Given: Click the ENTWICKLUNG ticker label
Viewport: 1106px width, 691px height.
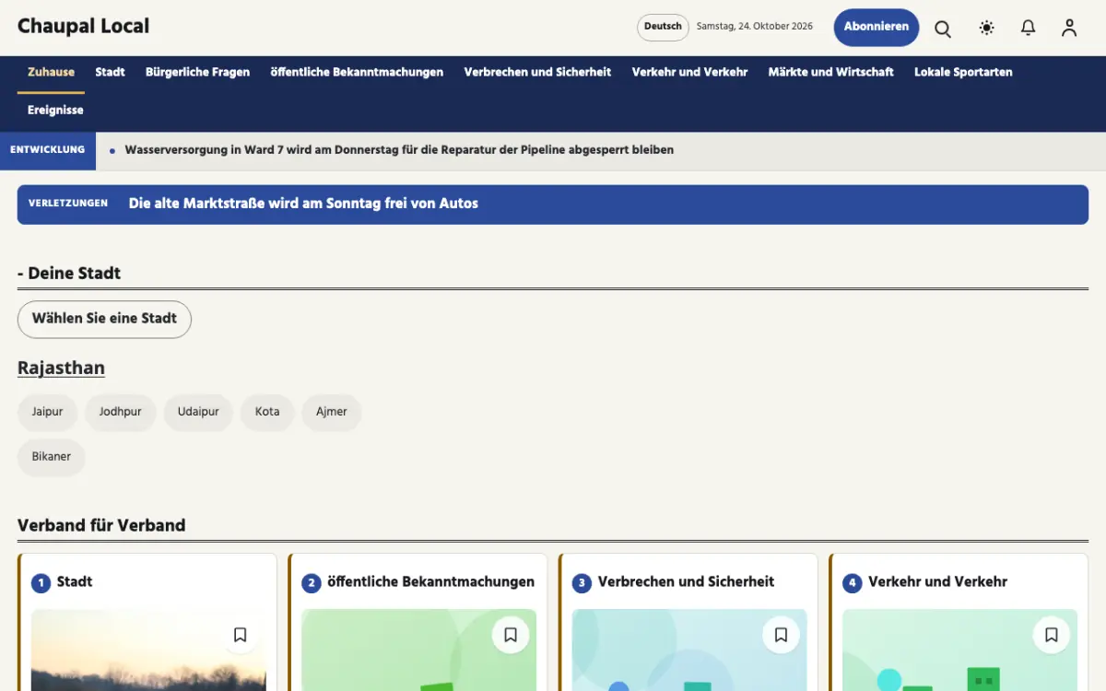Looking at the screenshot, I should [x=47, y=150].
